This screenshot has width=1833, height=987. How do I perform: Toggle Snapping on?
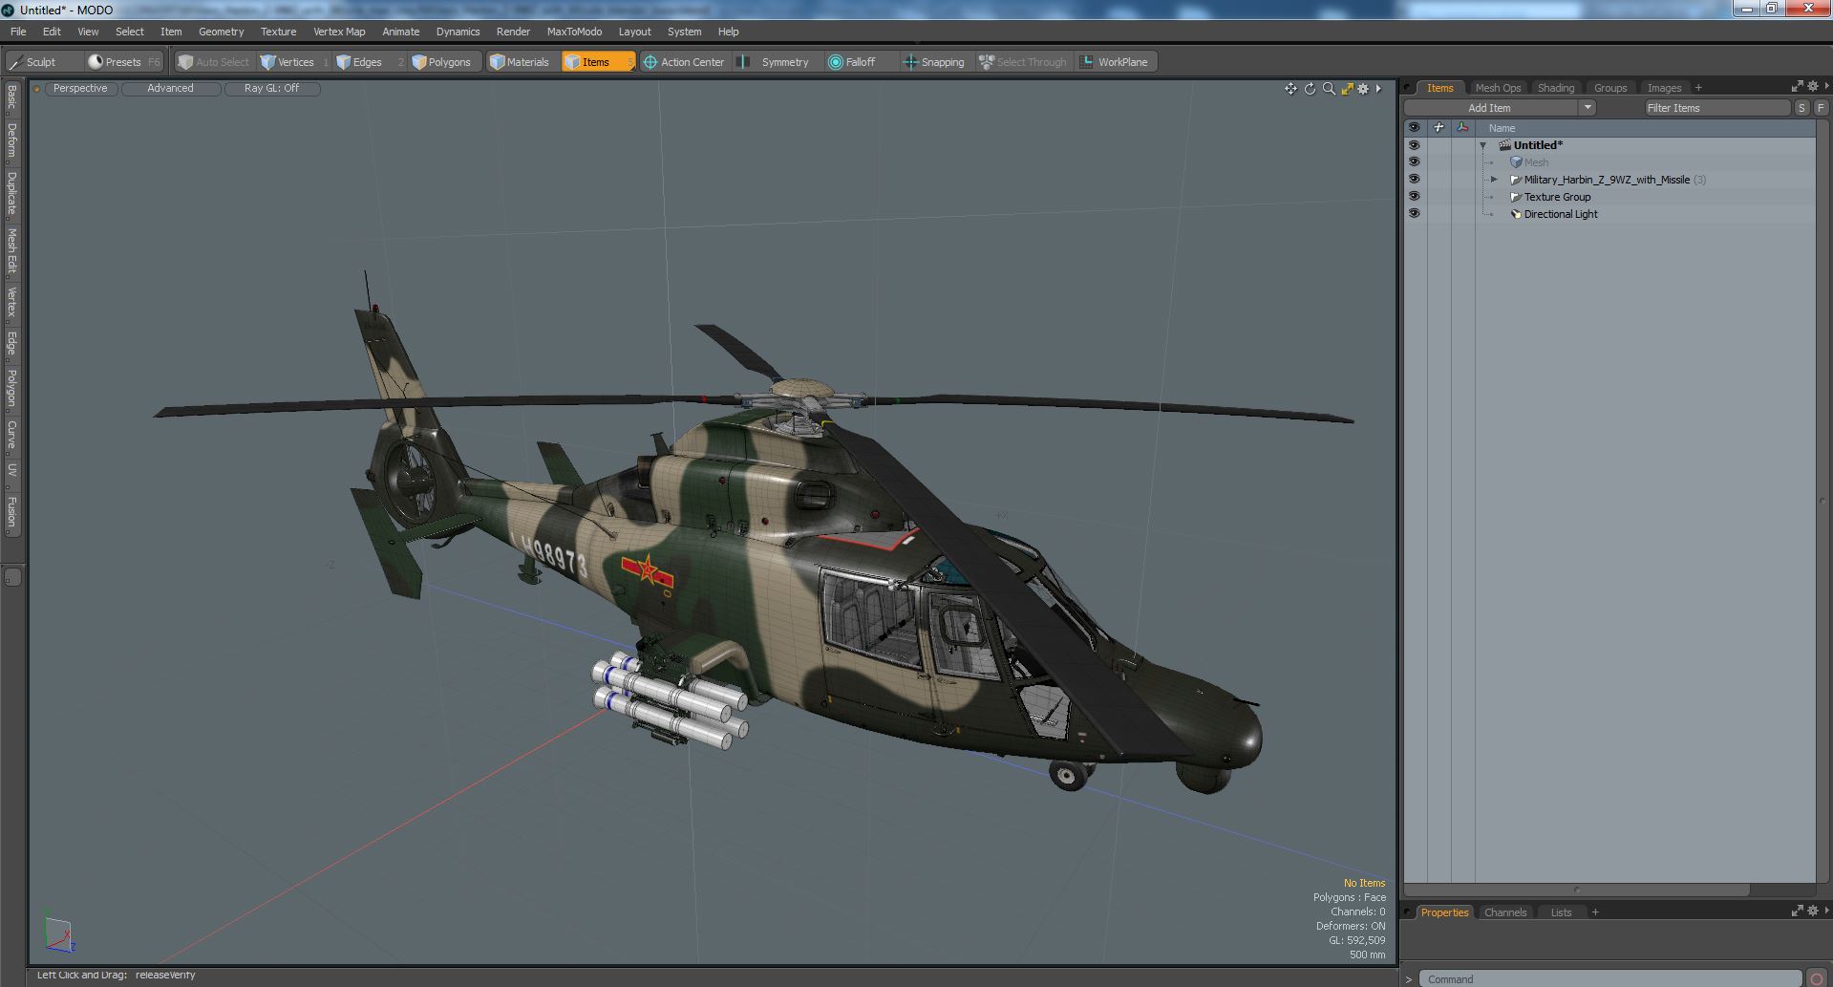point(933,62)
